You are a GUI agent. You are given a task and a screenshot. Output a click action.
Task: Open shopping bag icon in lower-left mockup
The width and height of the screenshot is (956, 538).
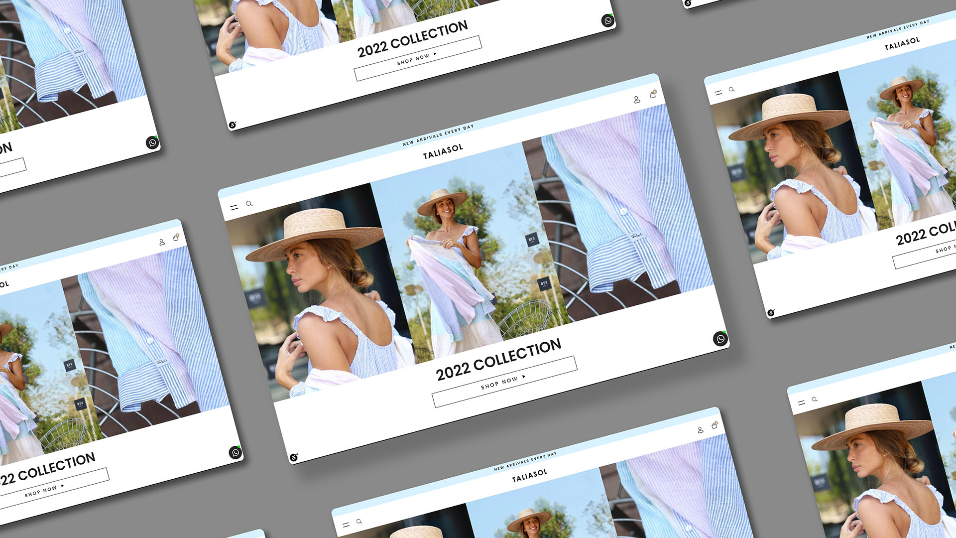point(176,238)
